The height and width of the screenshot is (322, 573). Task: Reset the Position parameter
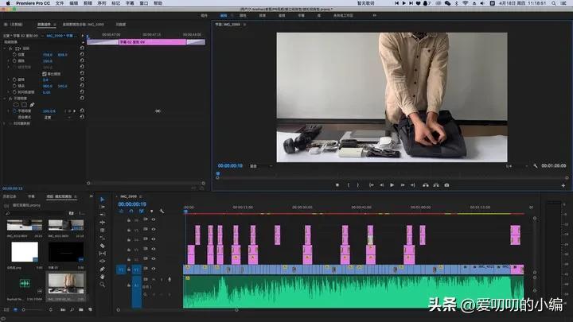tap(82, 54)
